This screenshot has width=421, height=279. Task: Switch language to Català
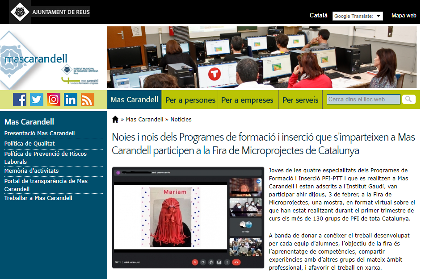(319, 16)
